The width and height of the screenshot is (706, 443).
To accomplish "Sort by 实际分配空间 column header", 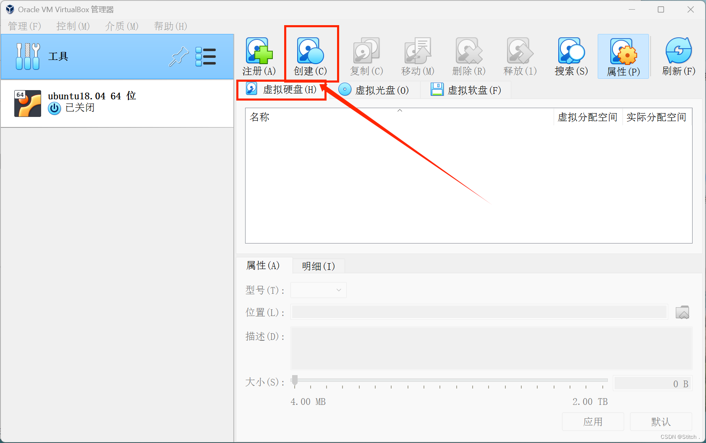I will pyautogui.click(x=657, y=117).
